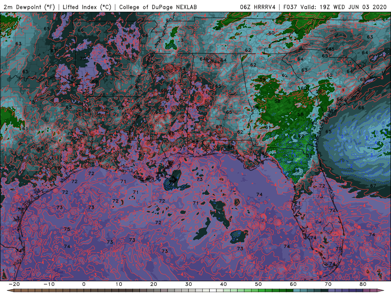Click the '60' color scale label
Screen dimensions: 391x293
coord(293,284)
